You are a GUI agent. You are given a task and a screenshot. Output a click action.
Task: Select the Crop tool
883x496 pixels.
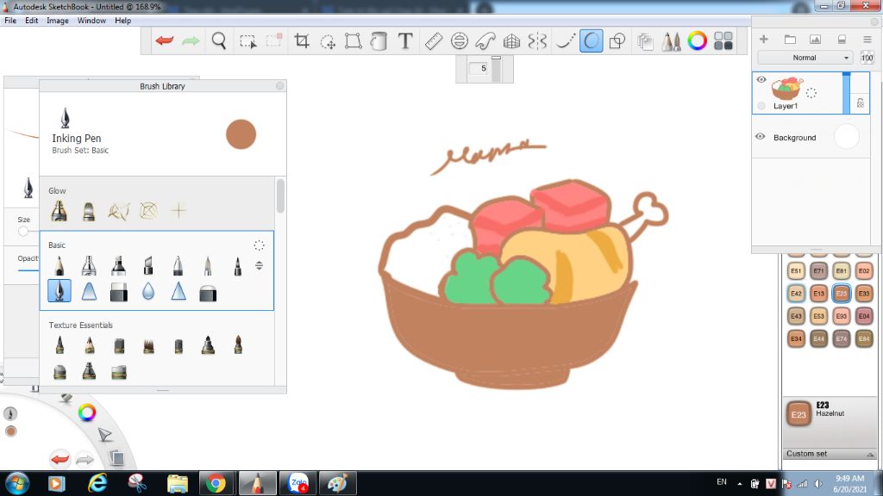[302, 40]
